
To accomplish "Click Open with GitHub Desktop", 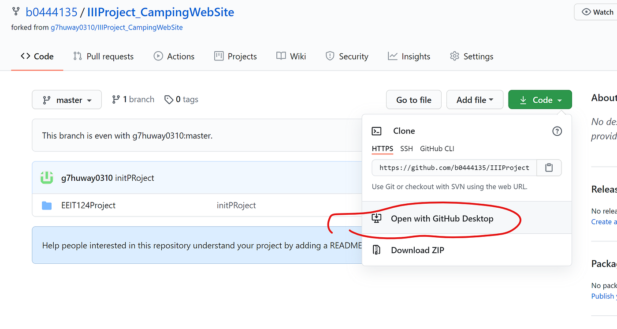I will [467, 218].
